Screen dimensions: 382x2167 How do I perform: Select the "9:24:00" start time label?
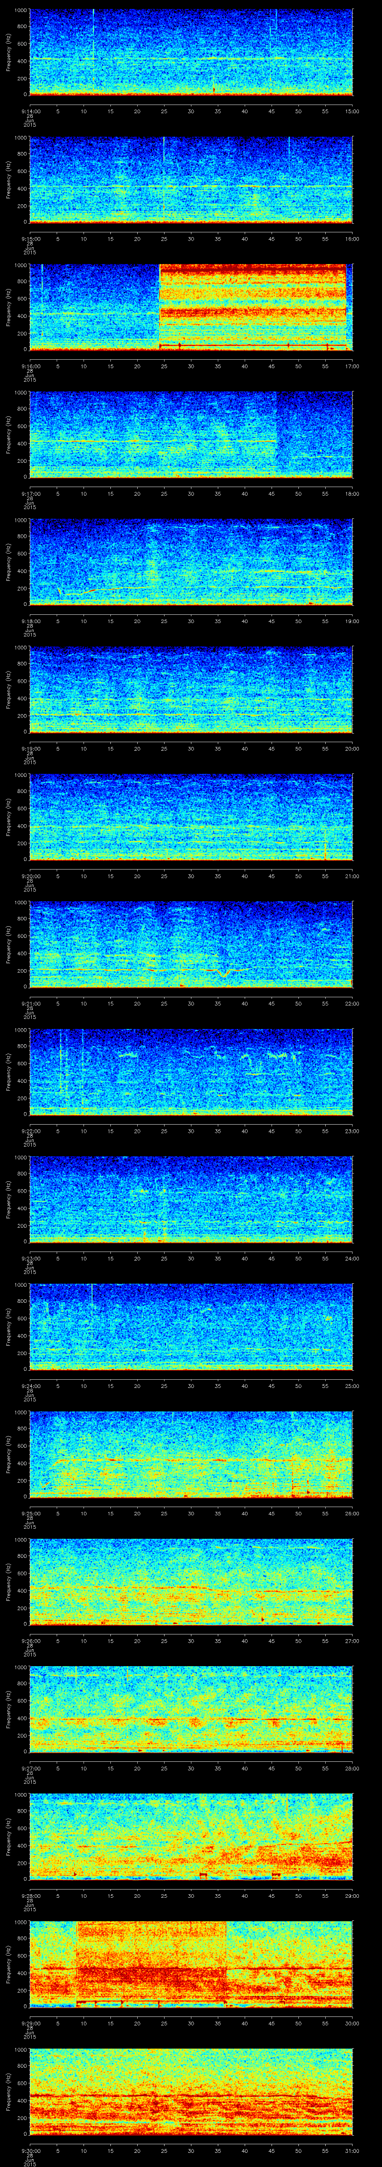click(30, 1386)
